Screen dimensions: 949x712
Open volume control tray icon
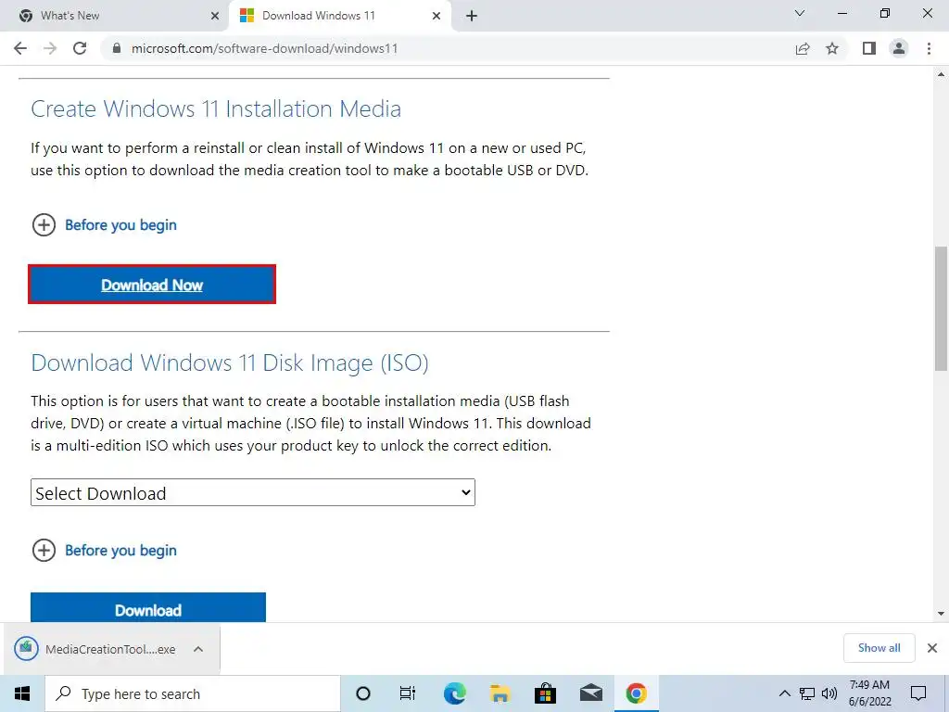pos(829,693)
